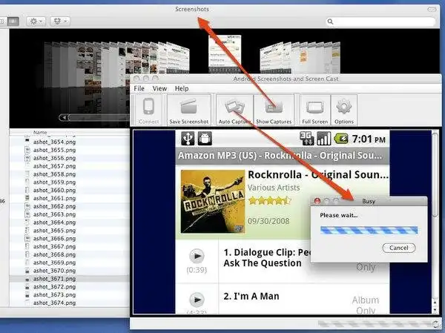Open the Help menu

182,88
